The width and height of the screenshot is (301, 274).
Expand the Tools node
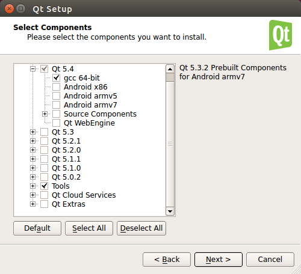tap(33, 186)
